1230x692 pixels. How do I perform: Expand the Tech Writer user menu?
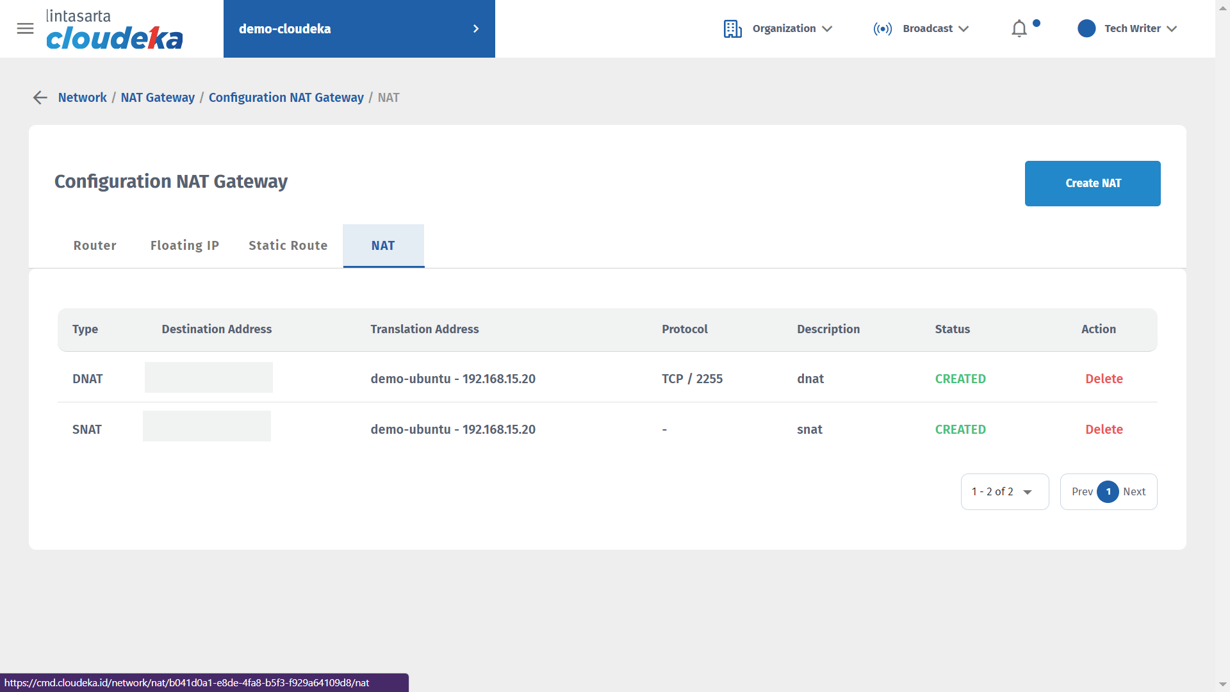[x=1172, y=29]
